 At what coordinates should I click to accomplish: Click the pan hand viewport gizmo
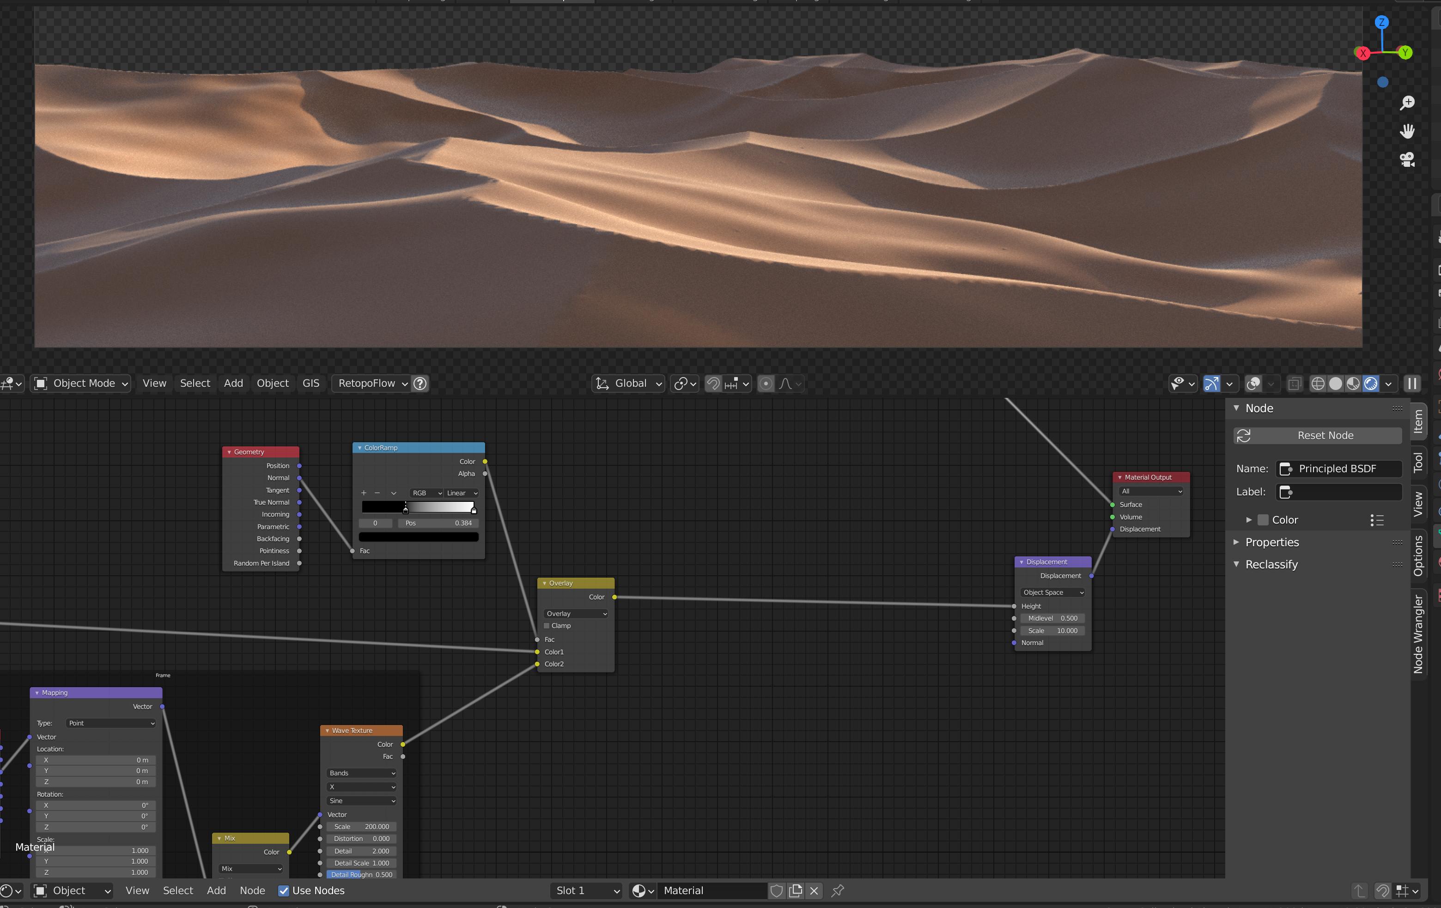pyautogui.click(x=1407, y=131)
